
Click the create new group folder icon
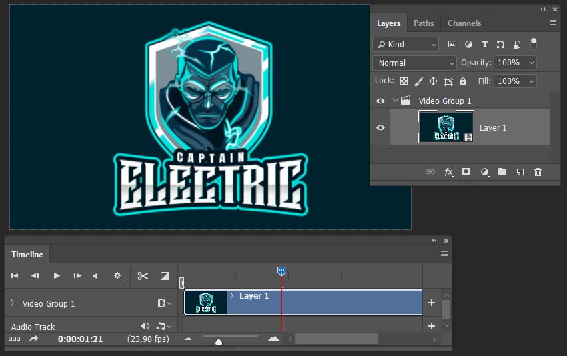click(x=502, y=172)
